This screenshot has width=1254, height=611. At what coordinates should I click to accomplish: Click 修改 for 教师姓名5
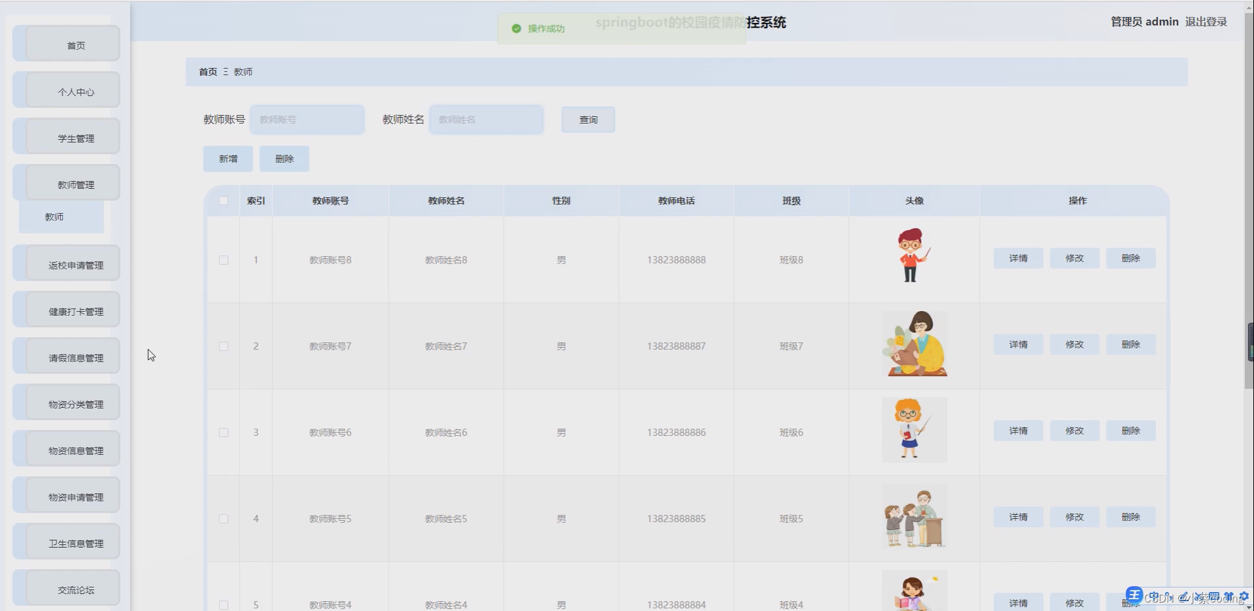(x=1075, y=517)
